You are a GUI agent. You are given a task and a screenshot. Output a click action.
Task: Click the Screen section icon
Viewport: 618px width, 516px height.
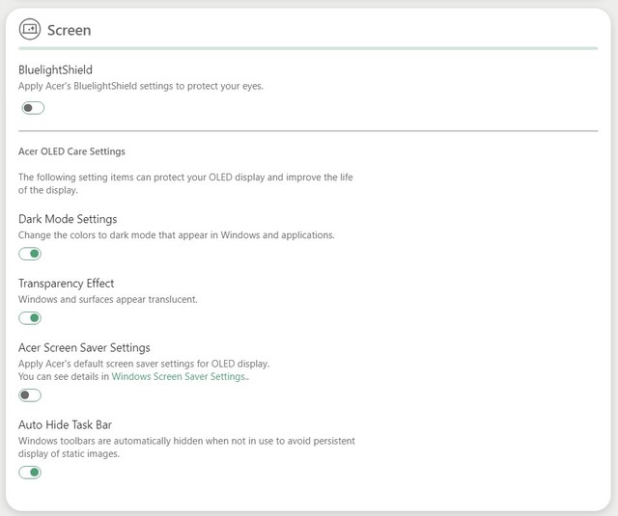click(30, 29)
